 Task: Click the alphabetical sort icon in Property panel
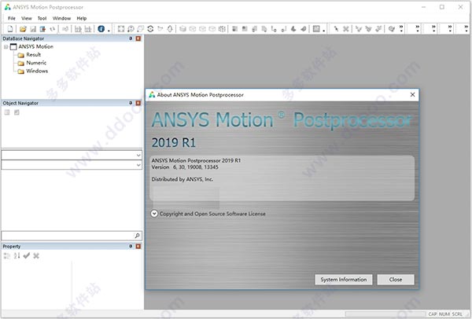[x=17, y=256]
